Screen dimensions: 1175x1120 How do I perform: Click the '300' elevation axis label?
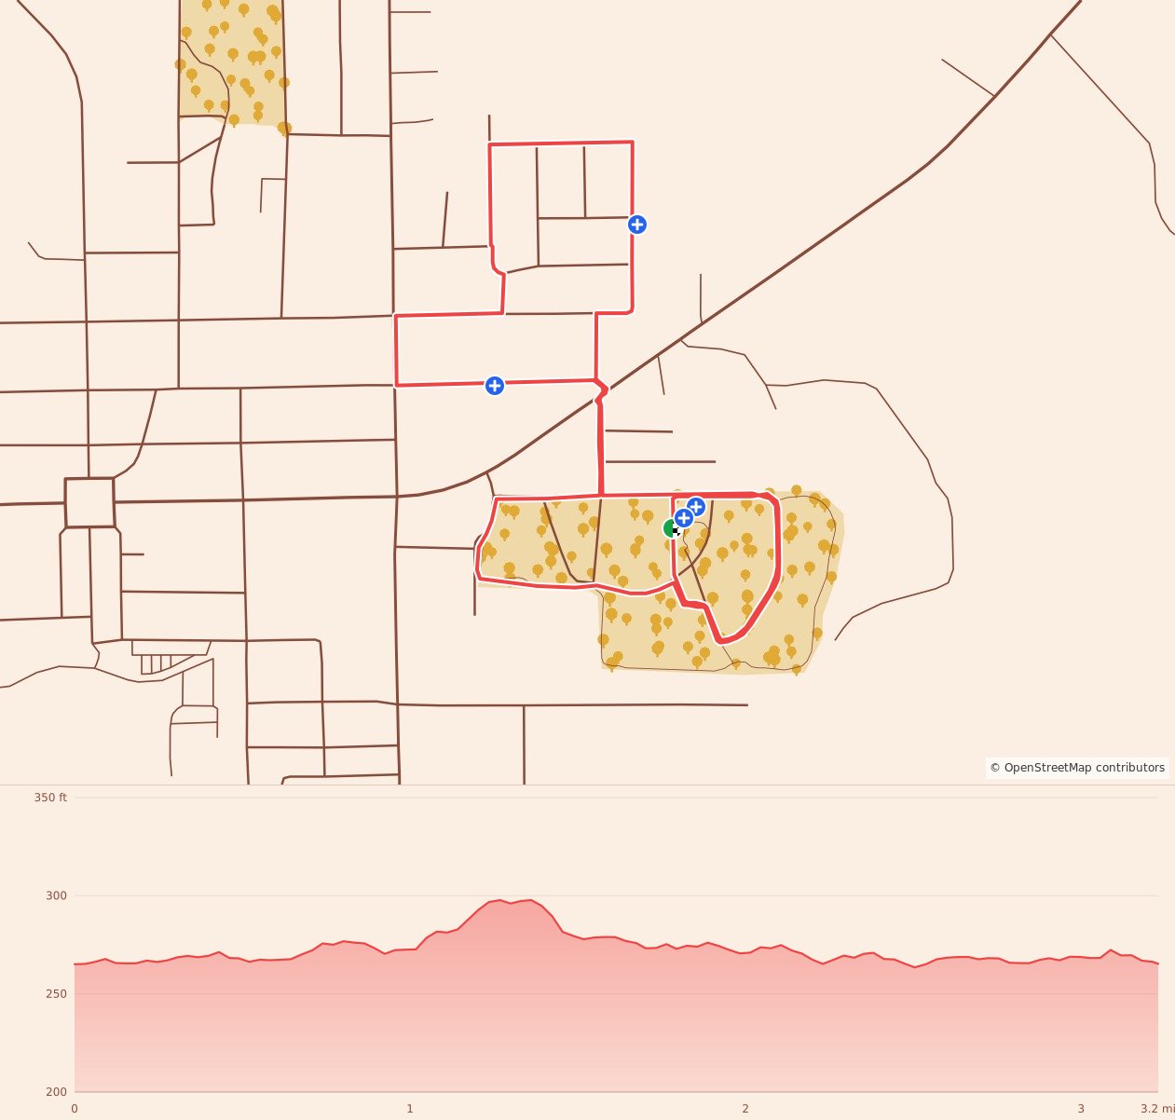[56, 895]
